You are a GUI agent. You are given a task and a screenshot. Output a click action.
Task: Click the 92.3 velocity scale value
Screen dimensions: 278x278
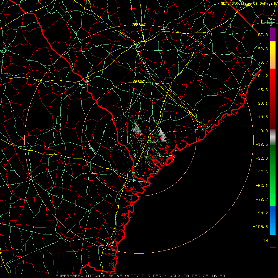click(x=263, y=48)
